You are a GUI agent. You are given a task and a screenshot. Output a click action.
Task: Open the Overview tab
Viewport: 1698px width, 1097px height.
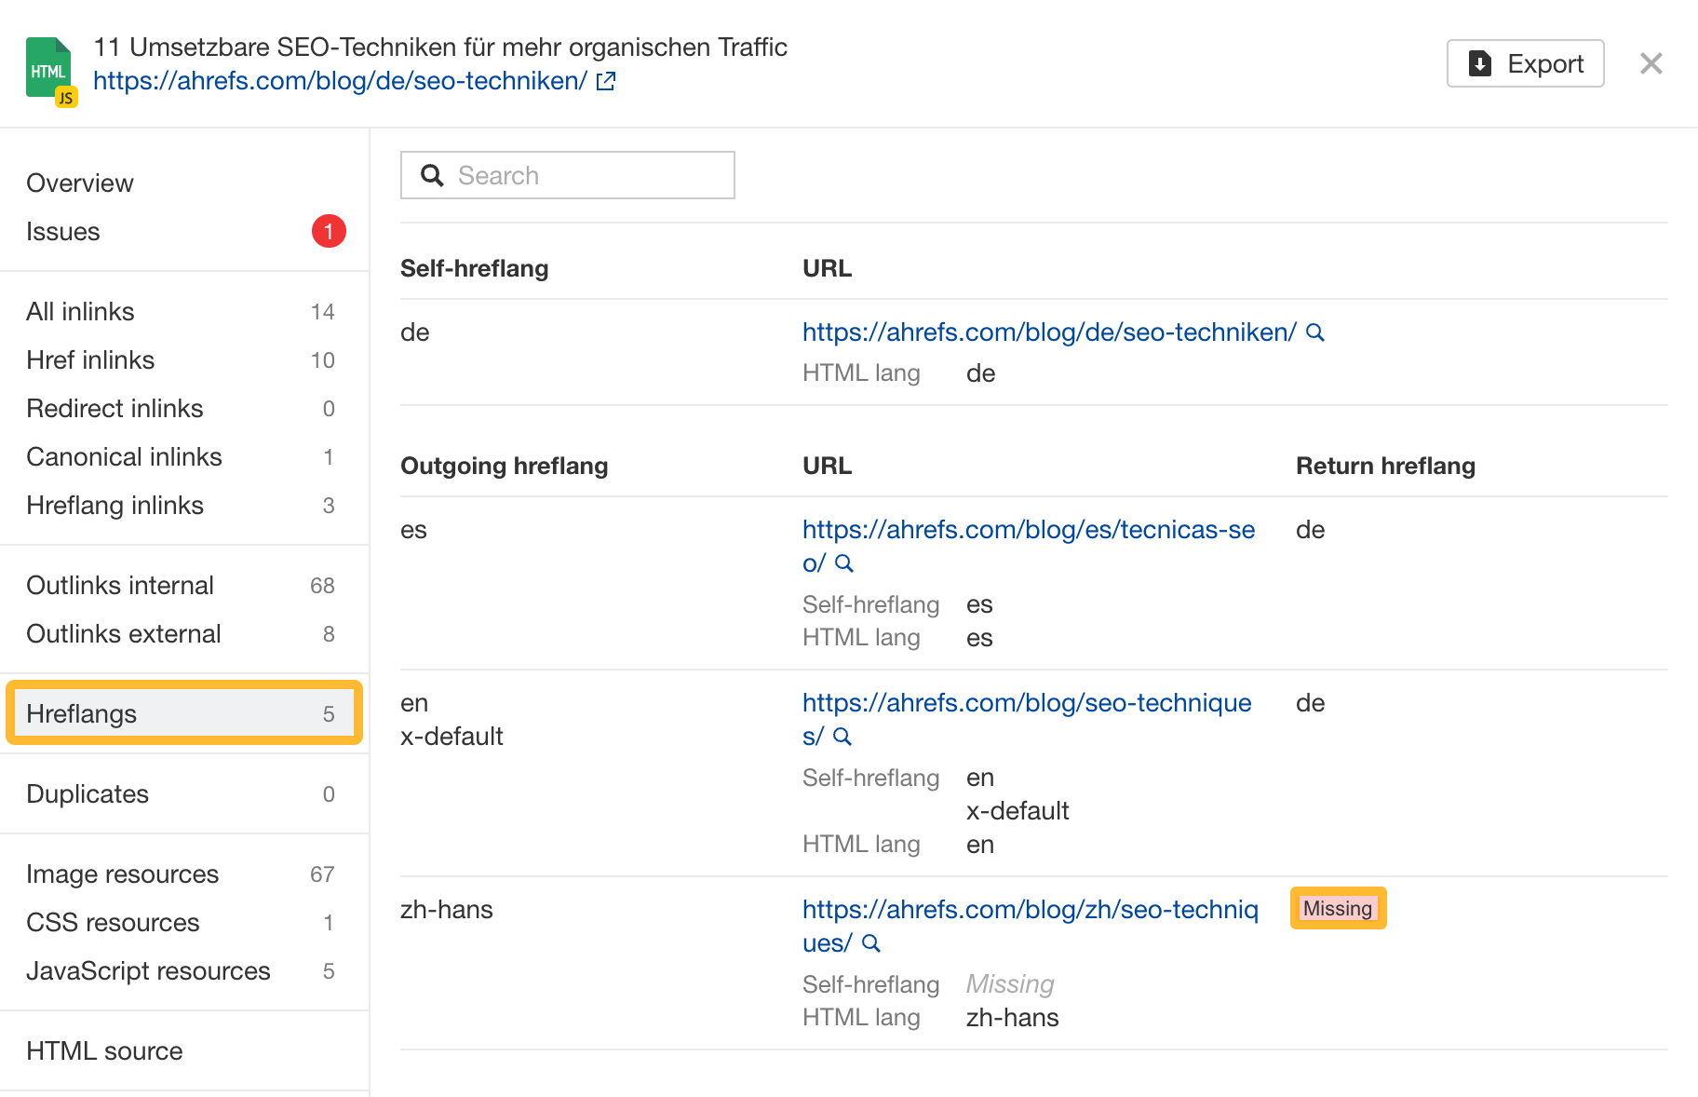[x=79, y=183]
